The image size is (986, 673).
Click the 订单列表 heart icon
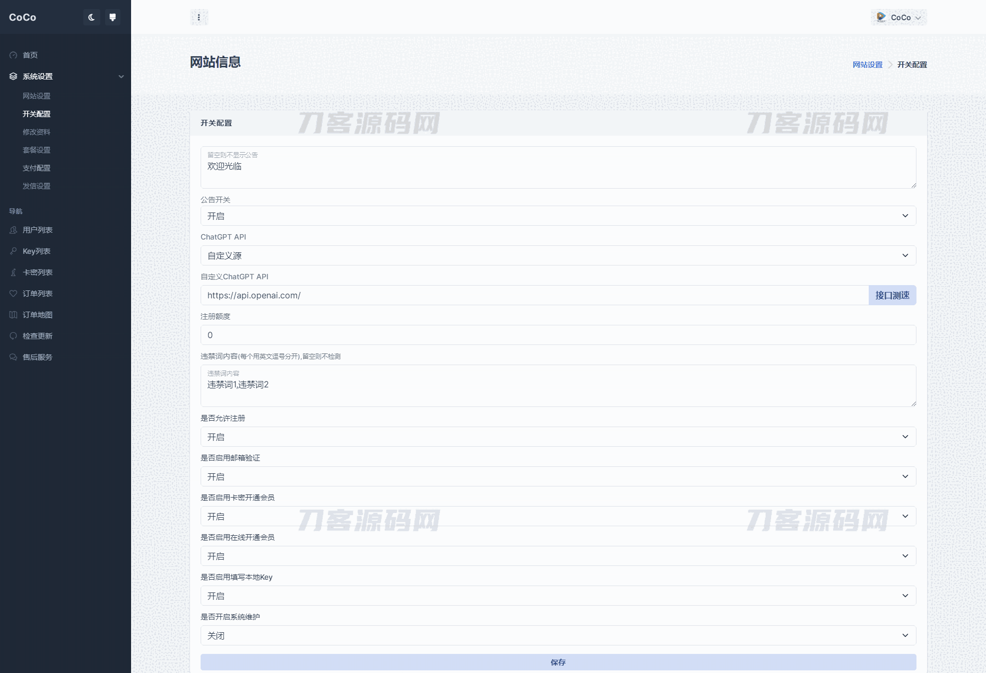13,294
